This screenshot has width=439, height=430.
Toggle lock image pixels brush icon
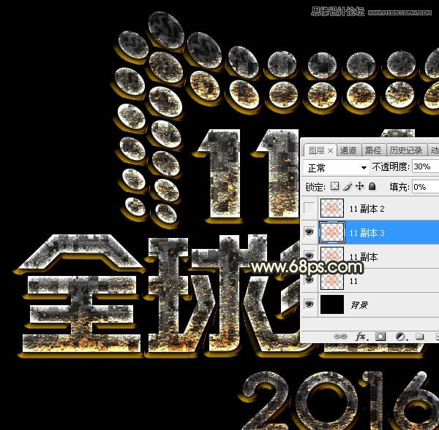click(x=347, y=186)
